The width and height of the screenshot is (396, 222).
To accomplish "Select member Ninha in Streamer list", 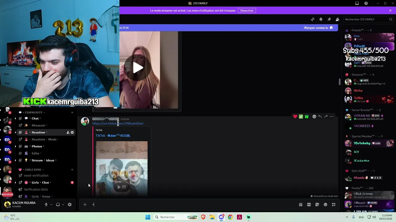I will point(369,91).
